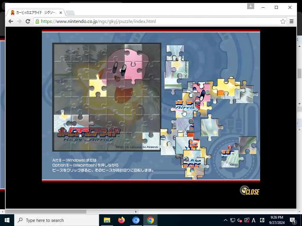Minimize the Chrome window
Screen dimensions: 302x226
tap(263, 7)
